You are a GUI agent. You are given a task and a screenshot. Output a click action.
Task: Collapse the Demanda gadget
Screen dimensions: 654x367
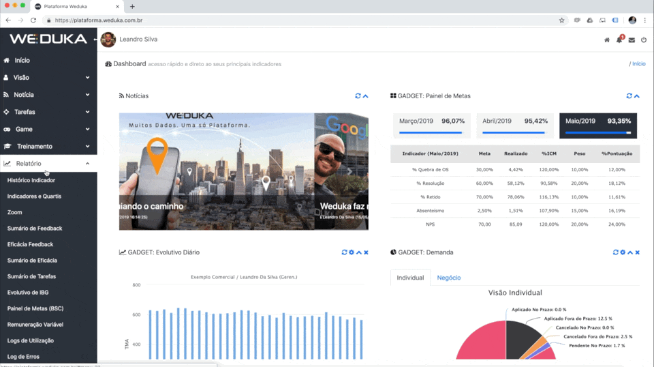pos(630,252)
